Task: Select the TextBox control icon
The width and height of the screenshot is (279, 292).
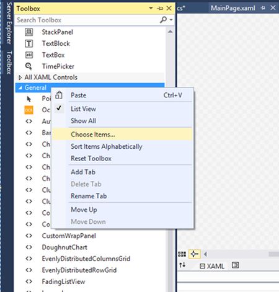Action: click(29, 55)
